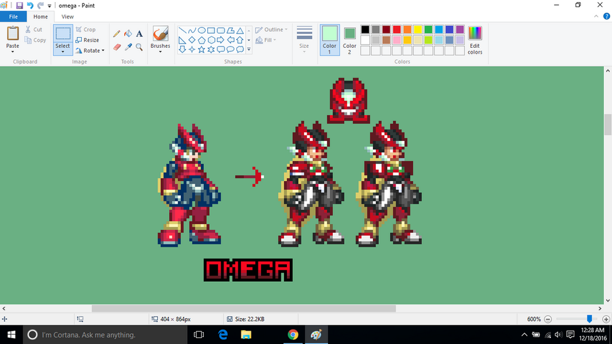This screenshot has height=344, width=612.
Task: Choose the Up arrow shape
Action: 240,40
